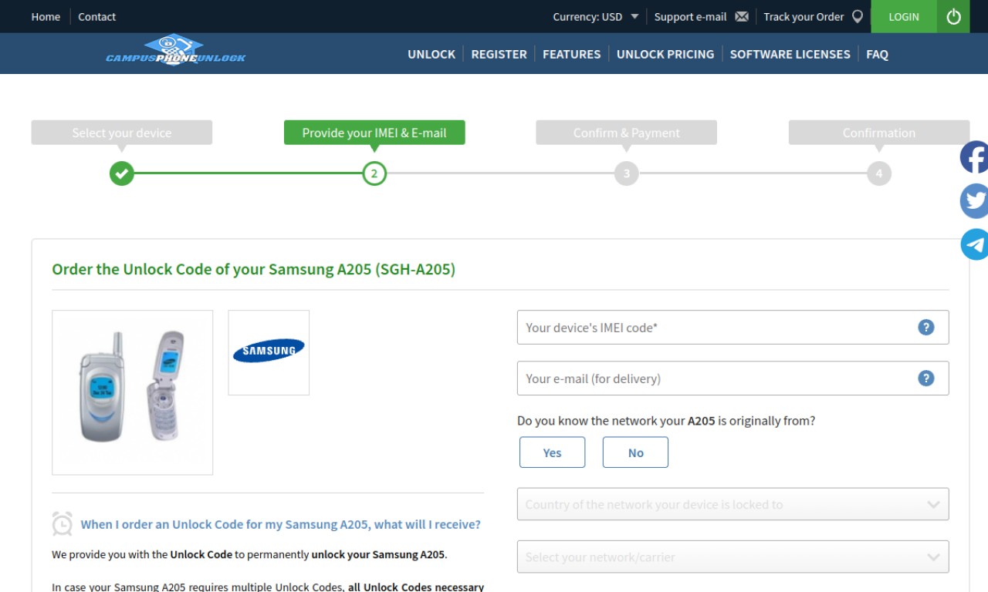Open the FEATURES menu item
Viewport: 988px width, 592px height.
point(571,54)
